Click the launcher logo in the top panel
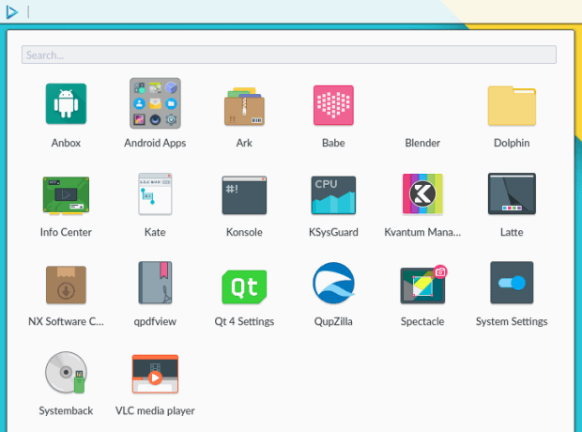 pos(12,12)
